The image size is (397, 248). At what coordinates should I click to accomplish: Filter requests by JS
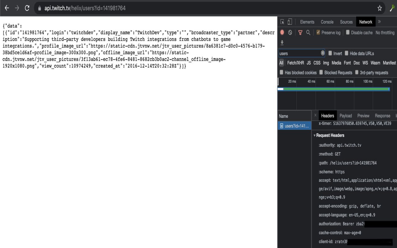pos(309,63)
